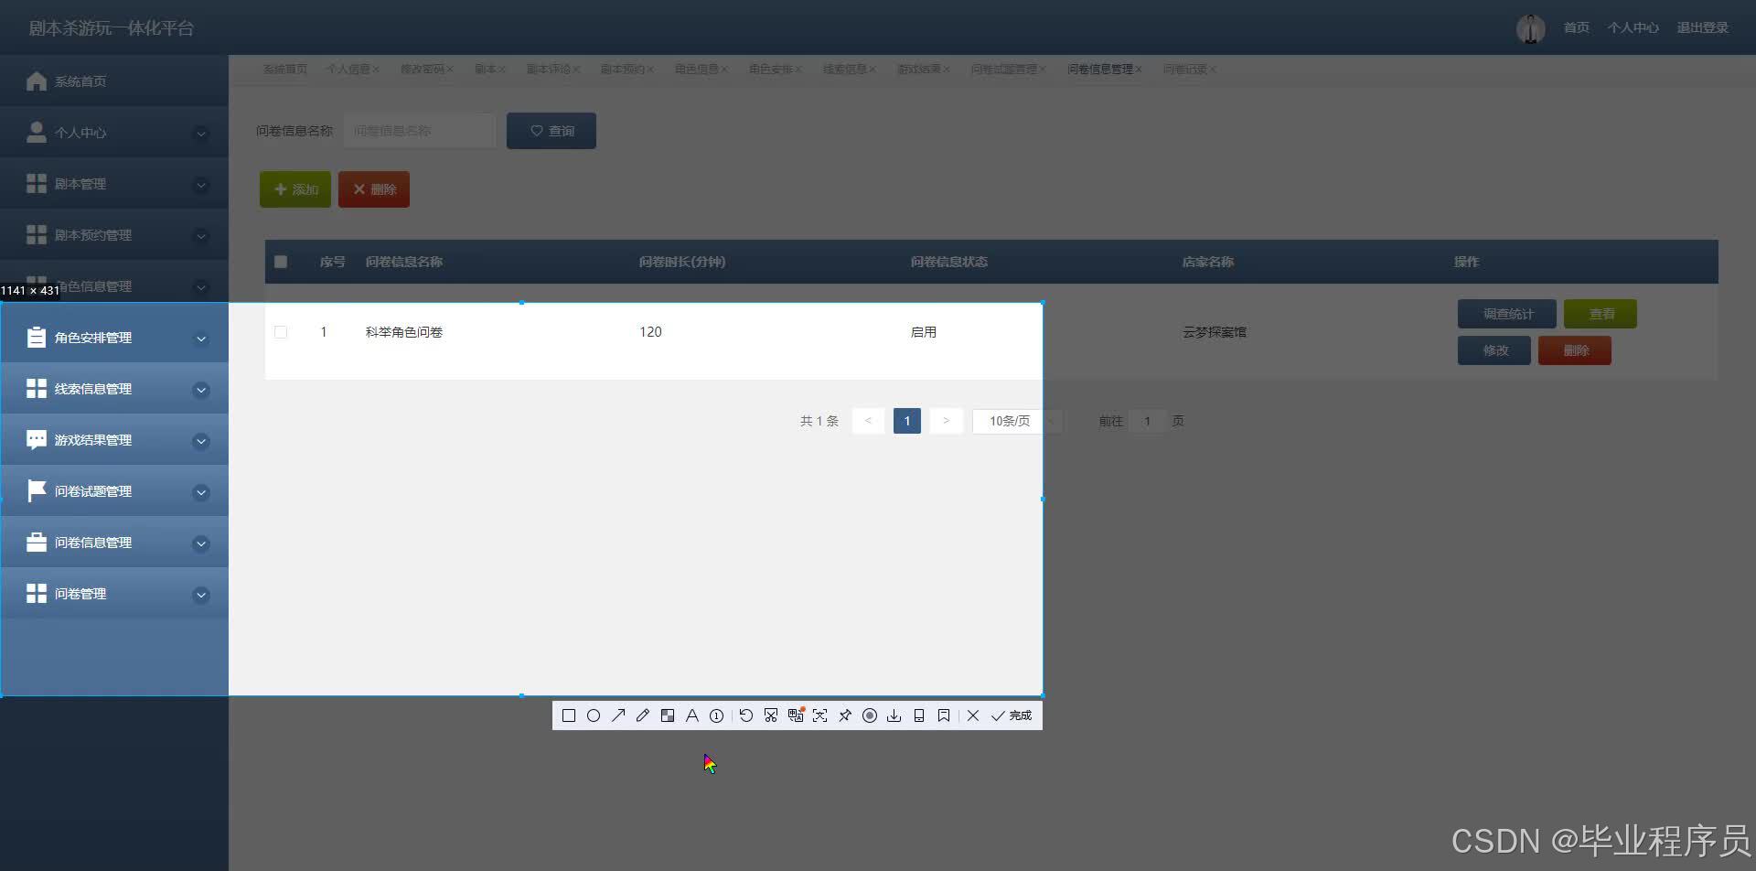The image size is (1756, 871).
Task: Switch to the 问卷试题管理 tab
Action: 1004,70
